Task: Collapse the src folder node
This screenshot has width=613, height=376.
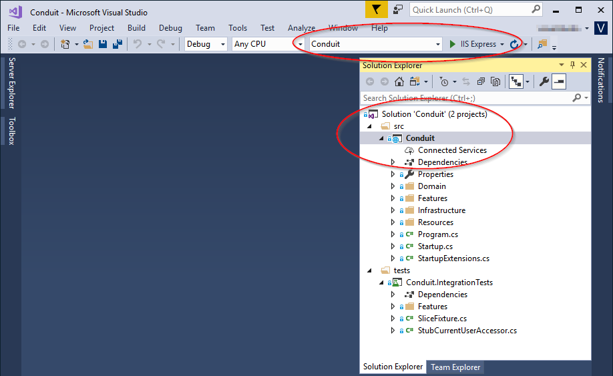Action: click(369, 126)
